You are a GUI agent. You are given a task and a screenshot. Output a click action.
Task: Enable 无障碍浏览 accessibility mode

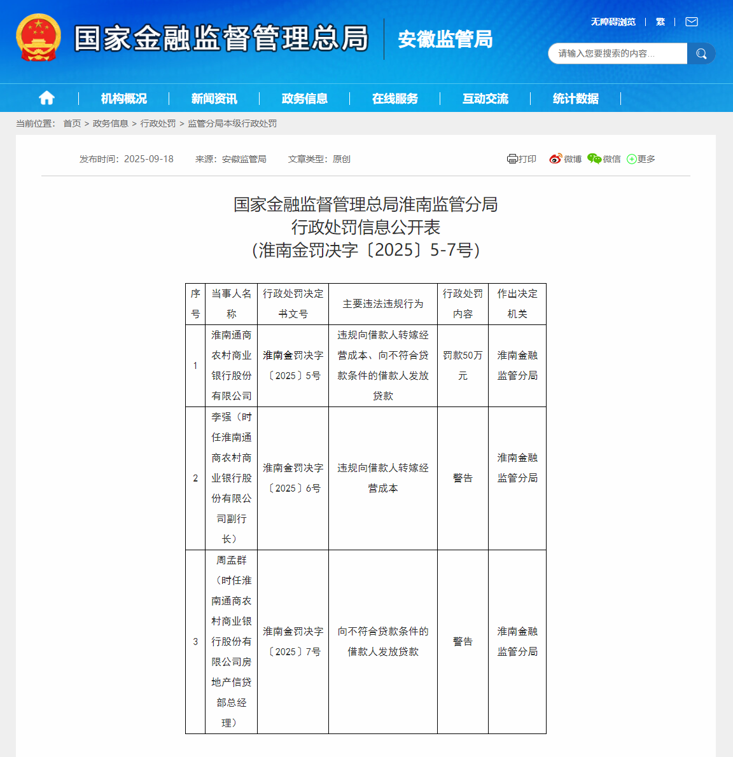click(x=613, y=21)
